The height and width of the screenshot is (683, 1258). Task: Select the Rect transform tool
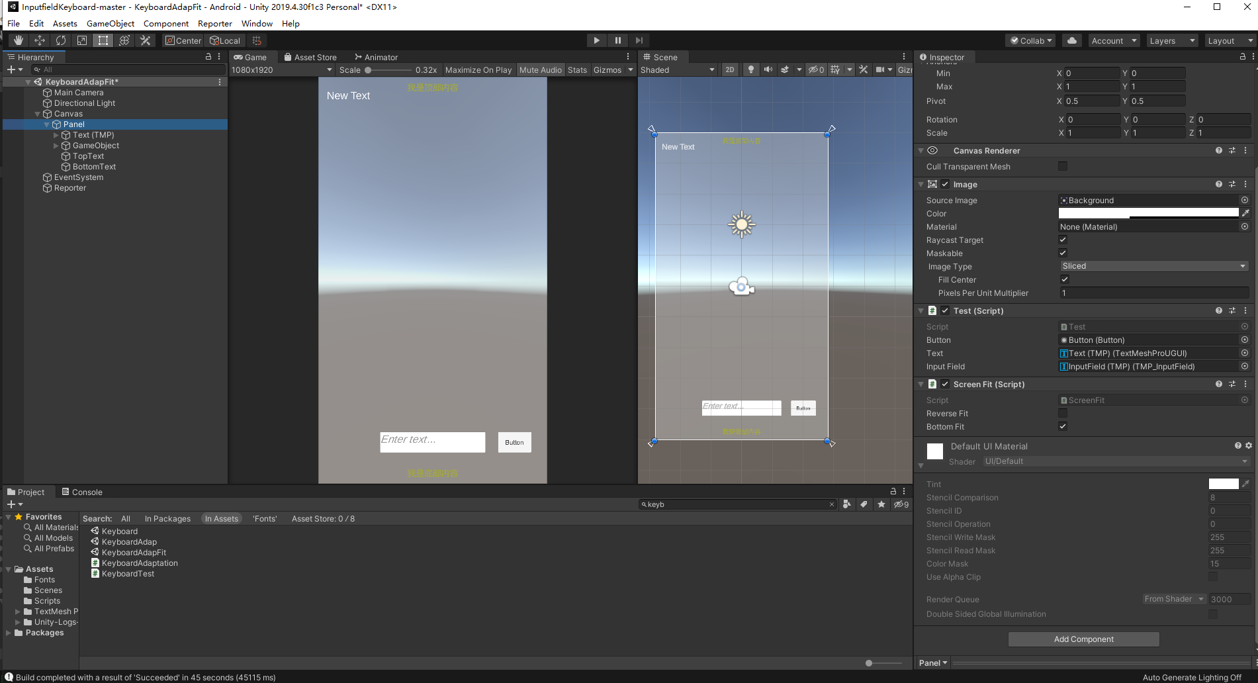103,40
